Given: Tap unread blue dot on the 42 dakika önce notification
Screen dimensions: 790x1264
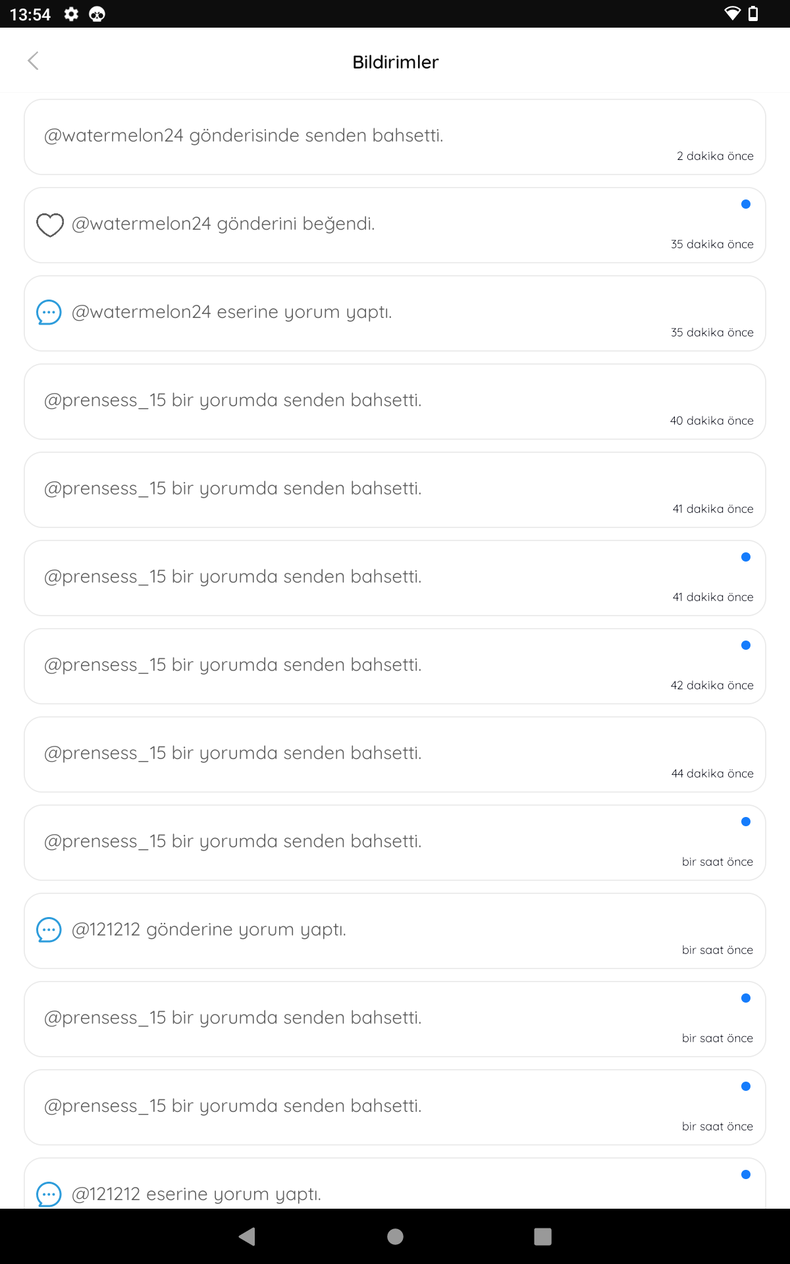Looking at the screenshot, I should pos(746,645).
